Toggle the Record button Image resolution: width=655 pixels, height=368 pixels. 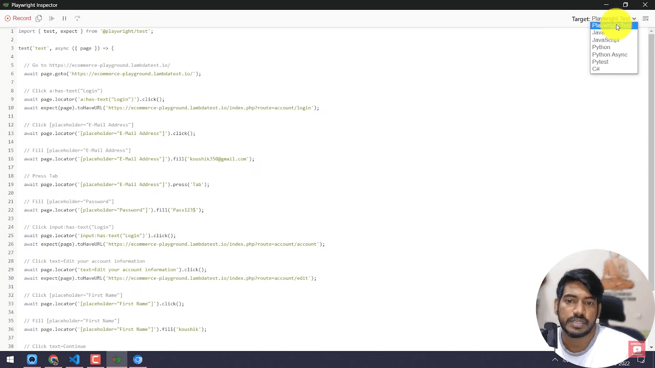(18, 18)
